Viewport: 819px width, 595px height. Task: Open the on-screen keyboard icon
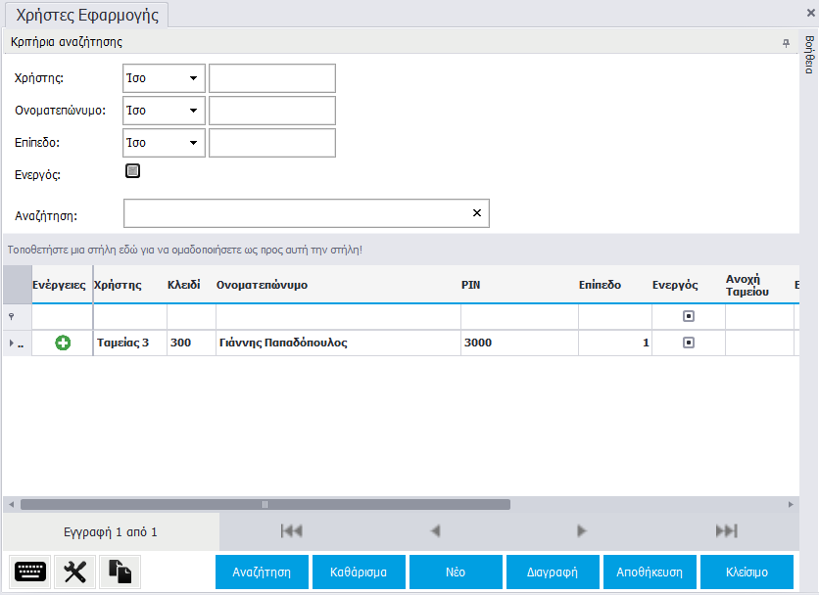pyautogui.click(x=30, y=572)
